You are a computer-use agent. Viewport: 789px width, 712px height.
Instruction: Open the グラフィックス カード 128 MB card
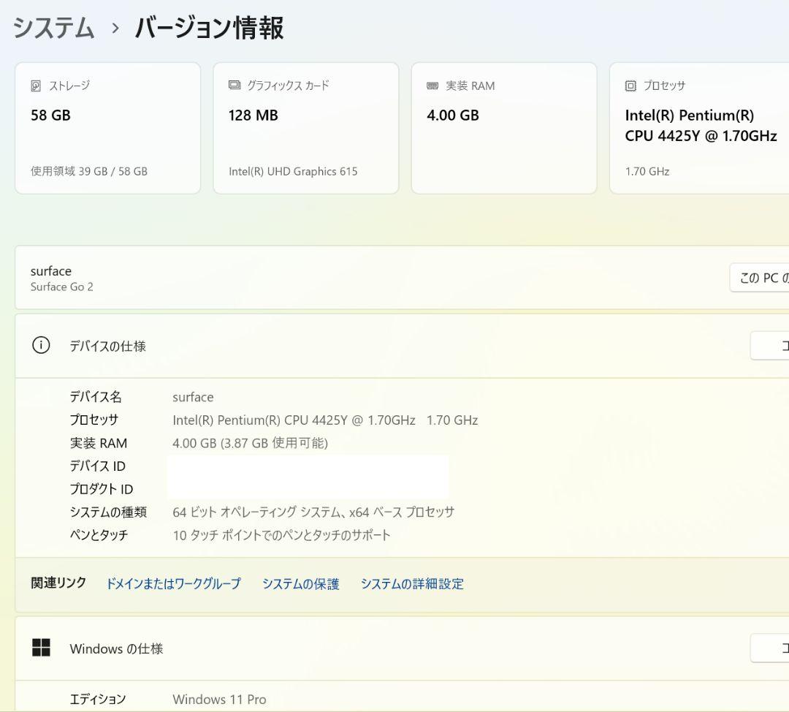(306, 128)
